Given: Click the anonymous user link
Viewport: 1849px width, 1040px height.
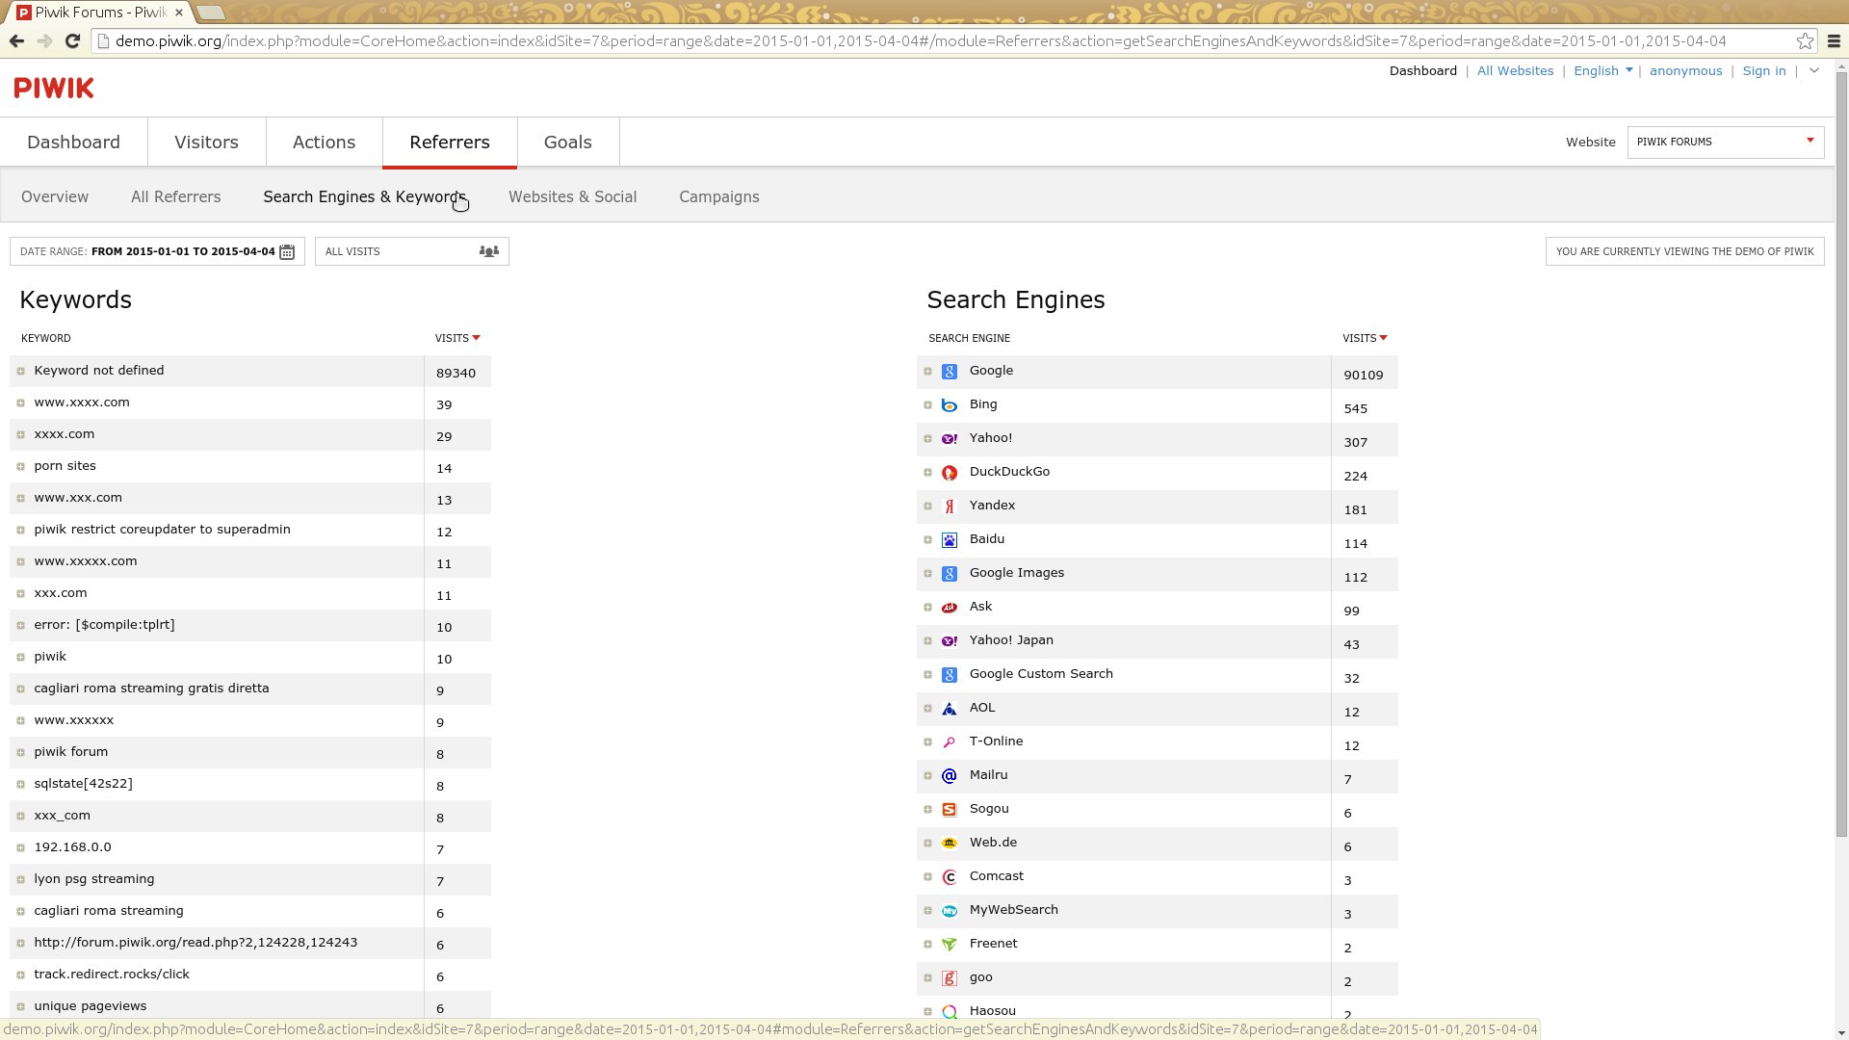Looking at the screenshot, I should [x=1685, y=71].
